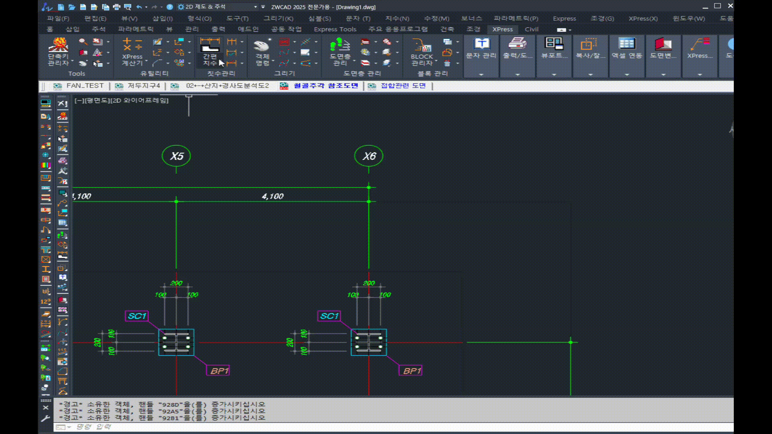Toggle the ribbon minimize button beside Civil
The height and width of the screenshot is (434, 772).
tap(562, 29)
